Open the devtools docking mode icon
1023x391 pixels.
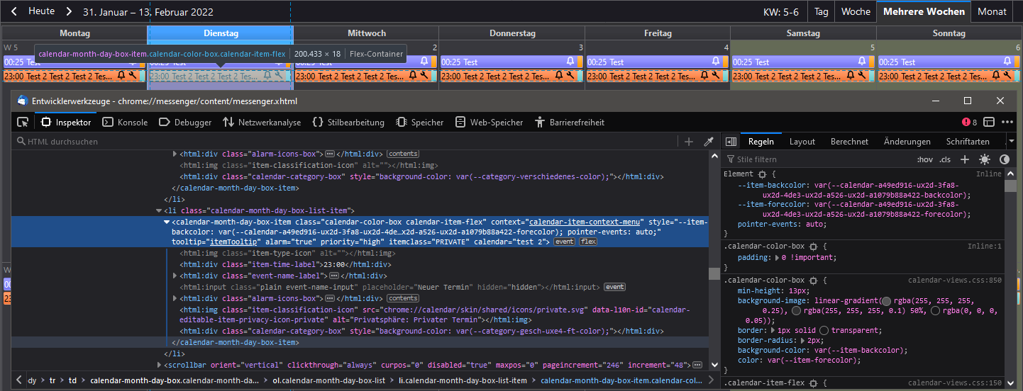click(989, 122)
